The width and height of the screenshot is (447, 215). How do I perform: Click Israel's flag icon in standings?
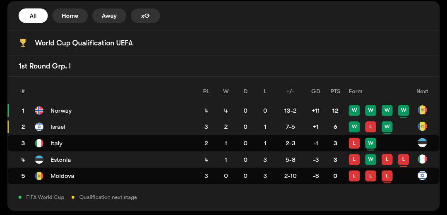[x=39, y=127]
